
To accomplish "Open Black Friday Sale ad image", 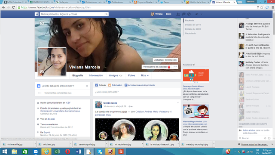I will pyautogui.click(x=196, y=111).
